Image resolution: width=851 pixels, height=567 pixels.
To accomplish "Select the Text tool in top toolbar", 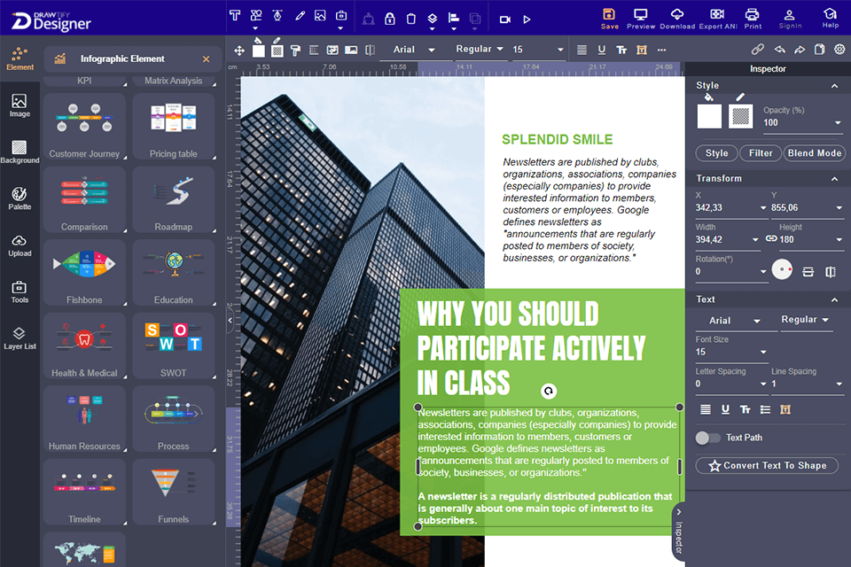I will coord(235,17).
